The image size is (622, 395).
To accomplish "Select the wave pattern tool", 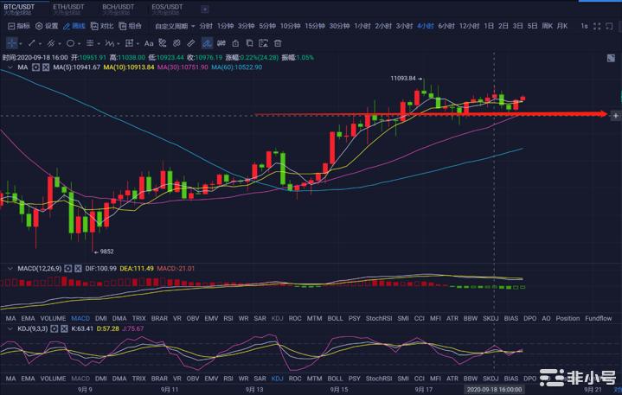I will click(110, 43).
